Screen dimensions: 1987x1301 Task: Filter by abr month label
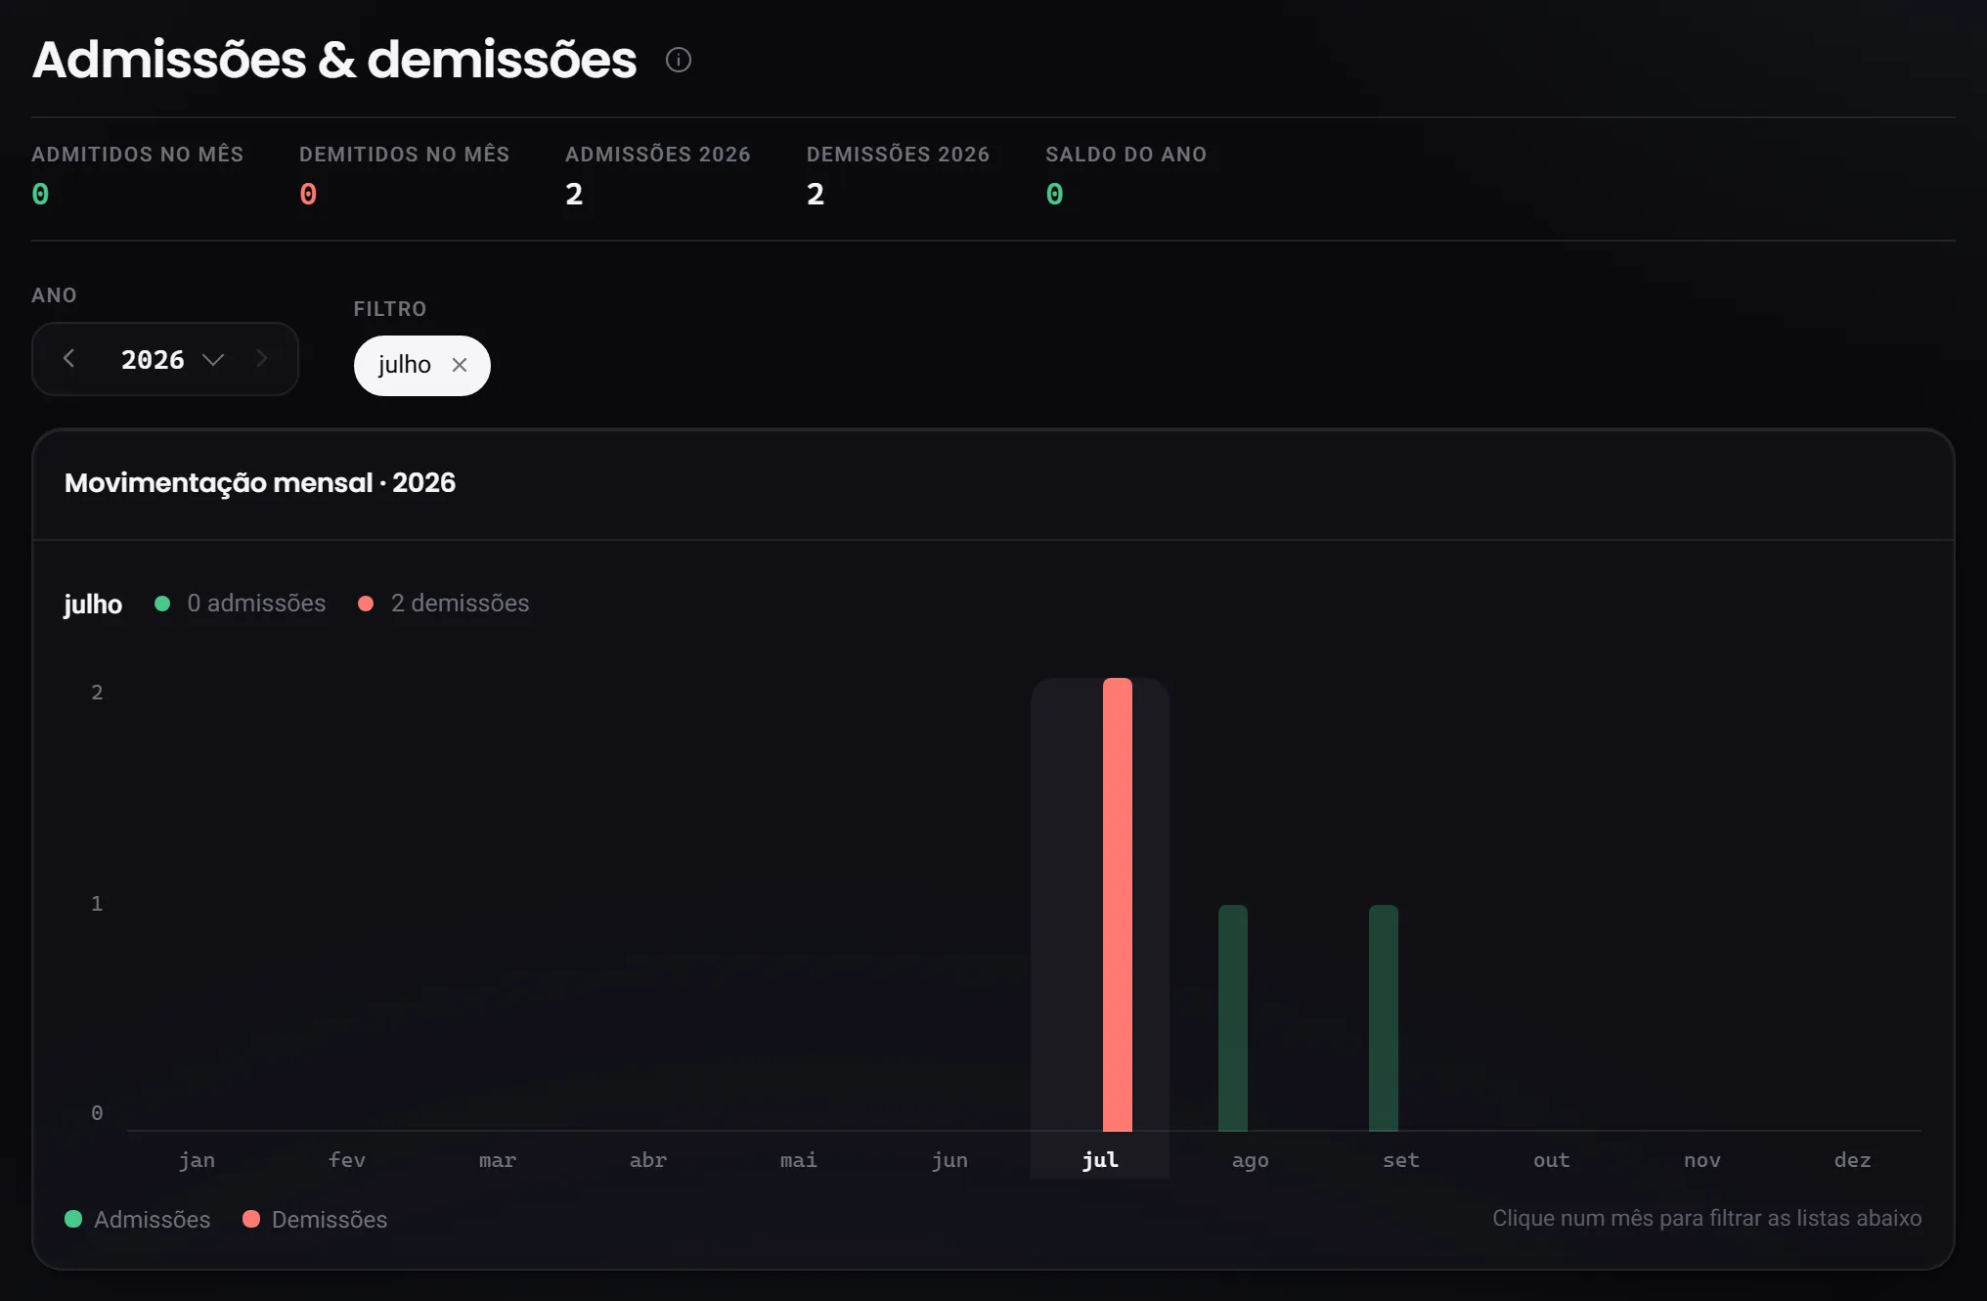(x=648, y=1160)
